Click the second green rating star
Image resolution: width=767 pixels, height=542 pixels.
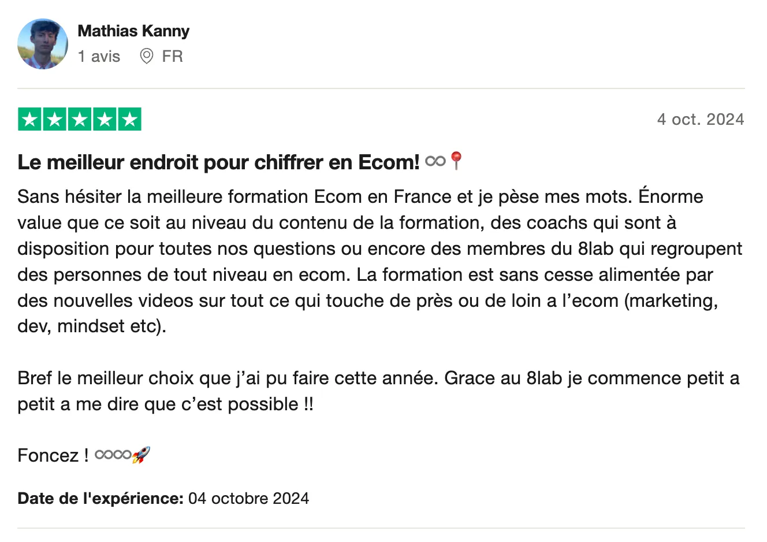55,119
